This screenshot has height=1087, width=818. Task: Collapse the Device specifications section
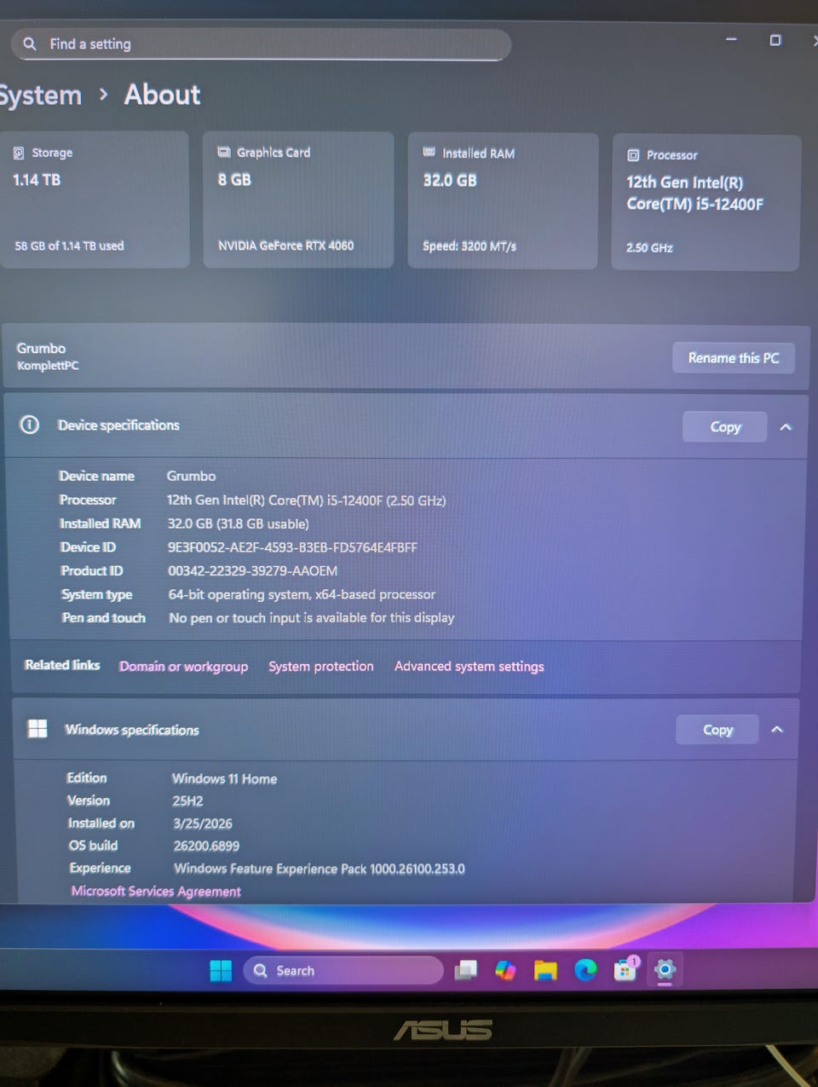click(786, 427)
